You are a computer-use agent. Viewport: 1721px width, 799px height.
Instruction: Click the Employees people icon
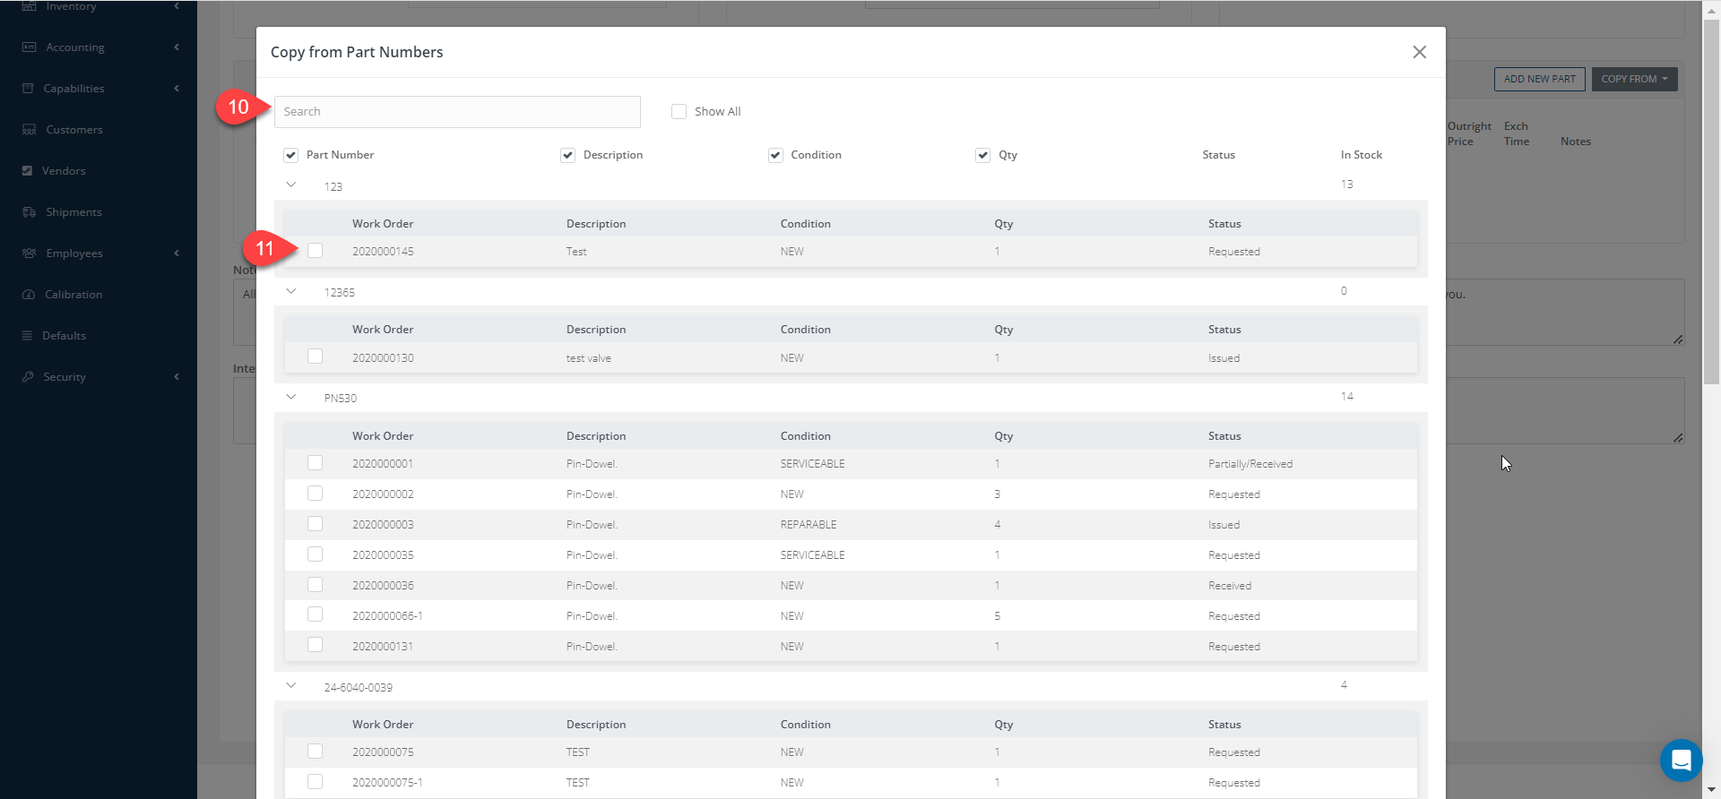(x=29, y=253)
